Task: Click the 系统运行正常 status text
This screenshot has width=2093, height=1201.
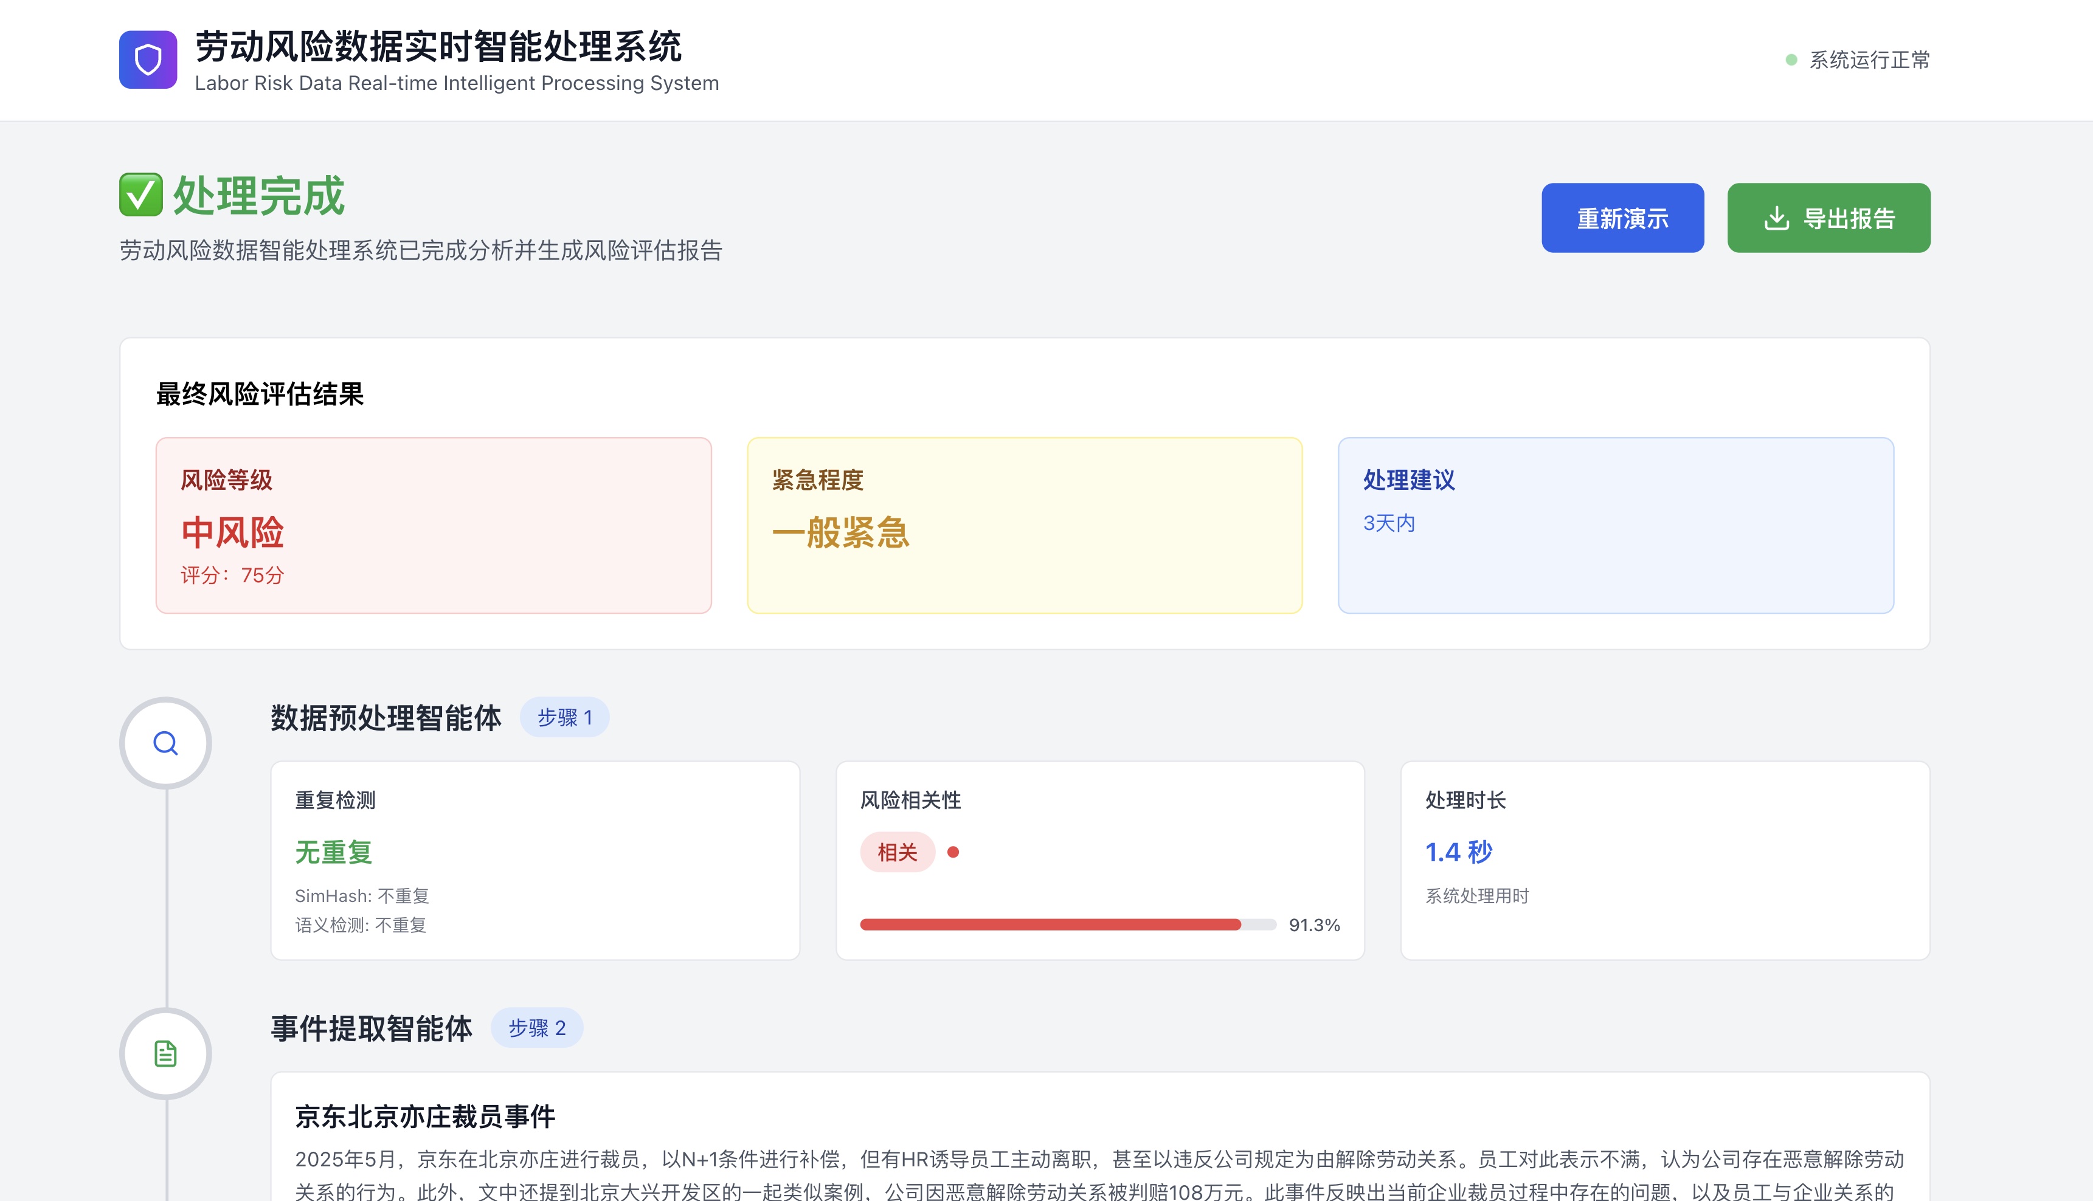Action: [x=1869, y=60]
